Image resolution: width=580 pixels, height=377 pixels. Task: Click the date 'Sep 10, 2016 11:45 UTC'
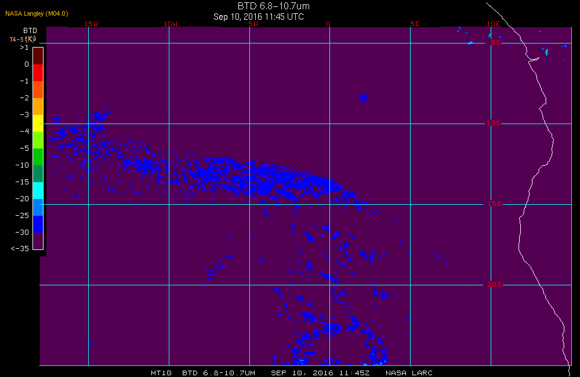point(259,17)
